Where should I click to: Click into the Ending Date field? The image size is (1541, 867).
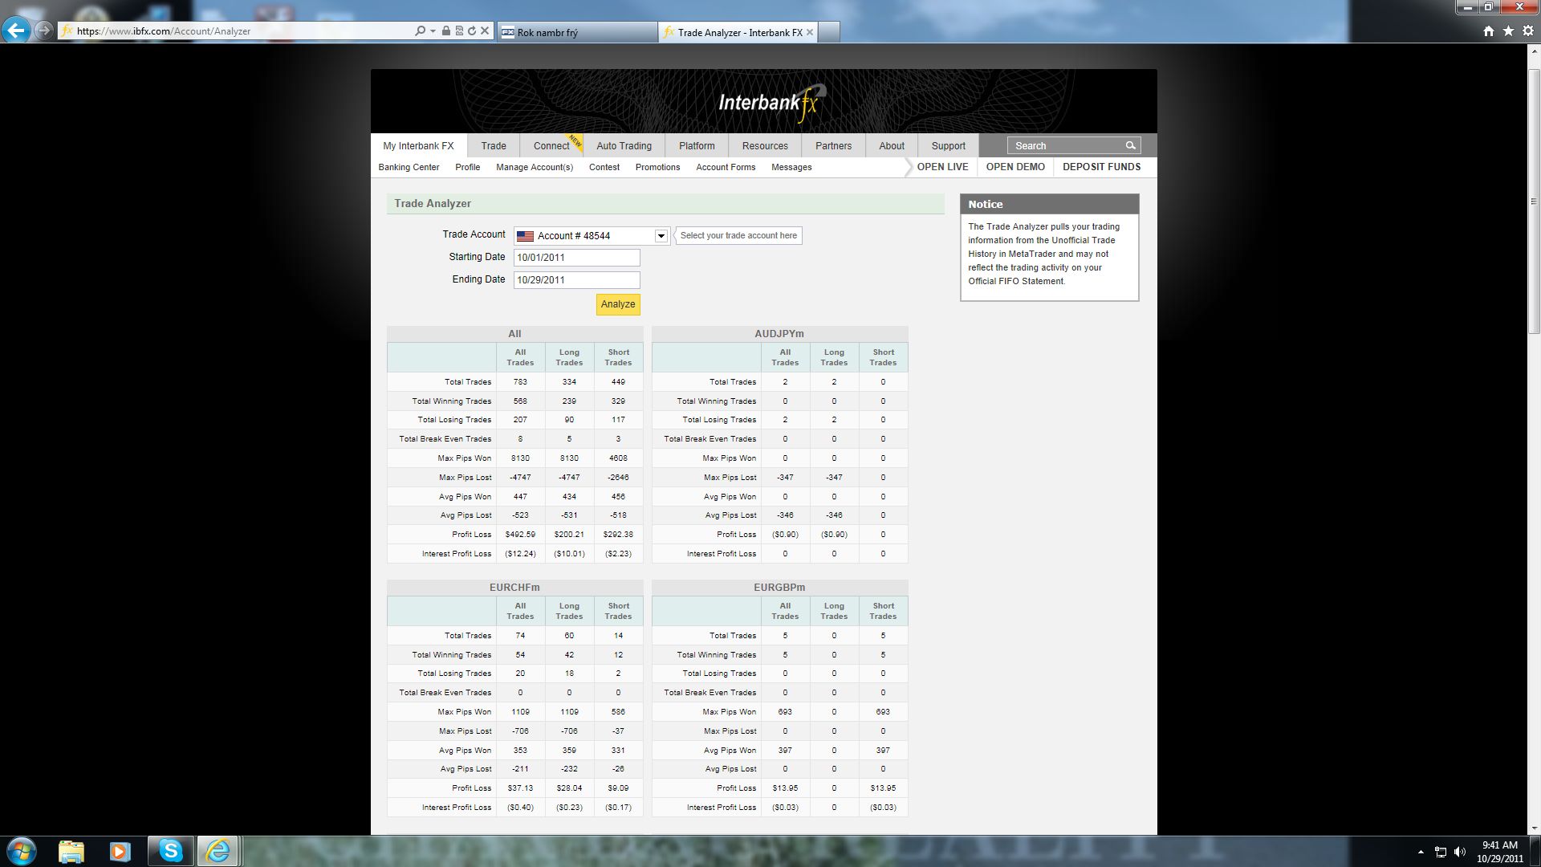[576, 280]
